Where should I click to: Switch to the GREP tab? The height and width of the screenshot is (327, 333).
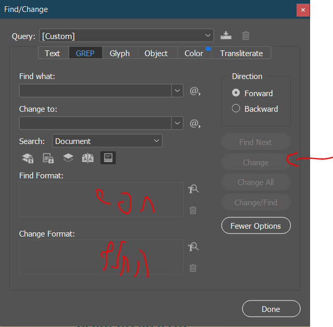tap(85, 53)
